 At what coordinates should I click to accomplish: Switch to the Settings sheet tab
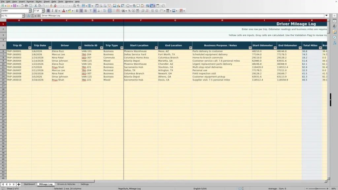coord(84,184)
